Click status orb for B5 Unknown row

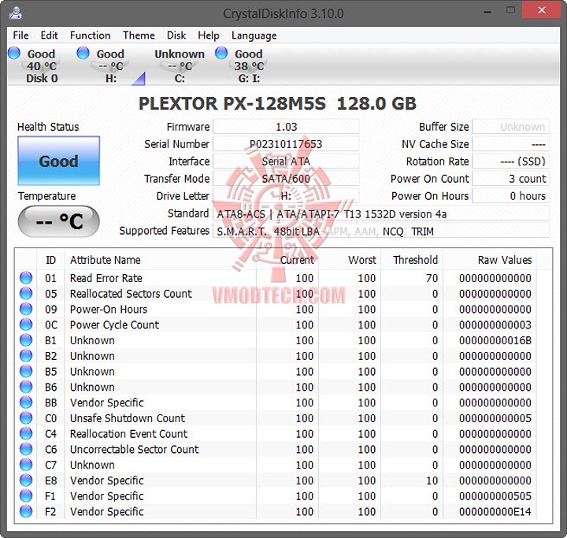(x=26, y=371)
